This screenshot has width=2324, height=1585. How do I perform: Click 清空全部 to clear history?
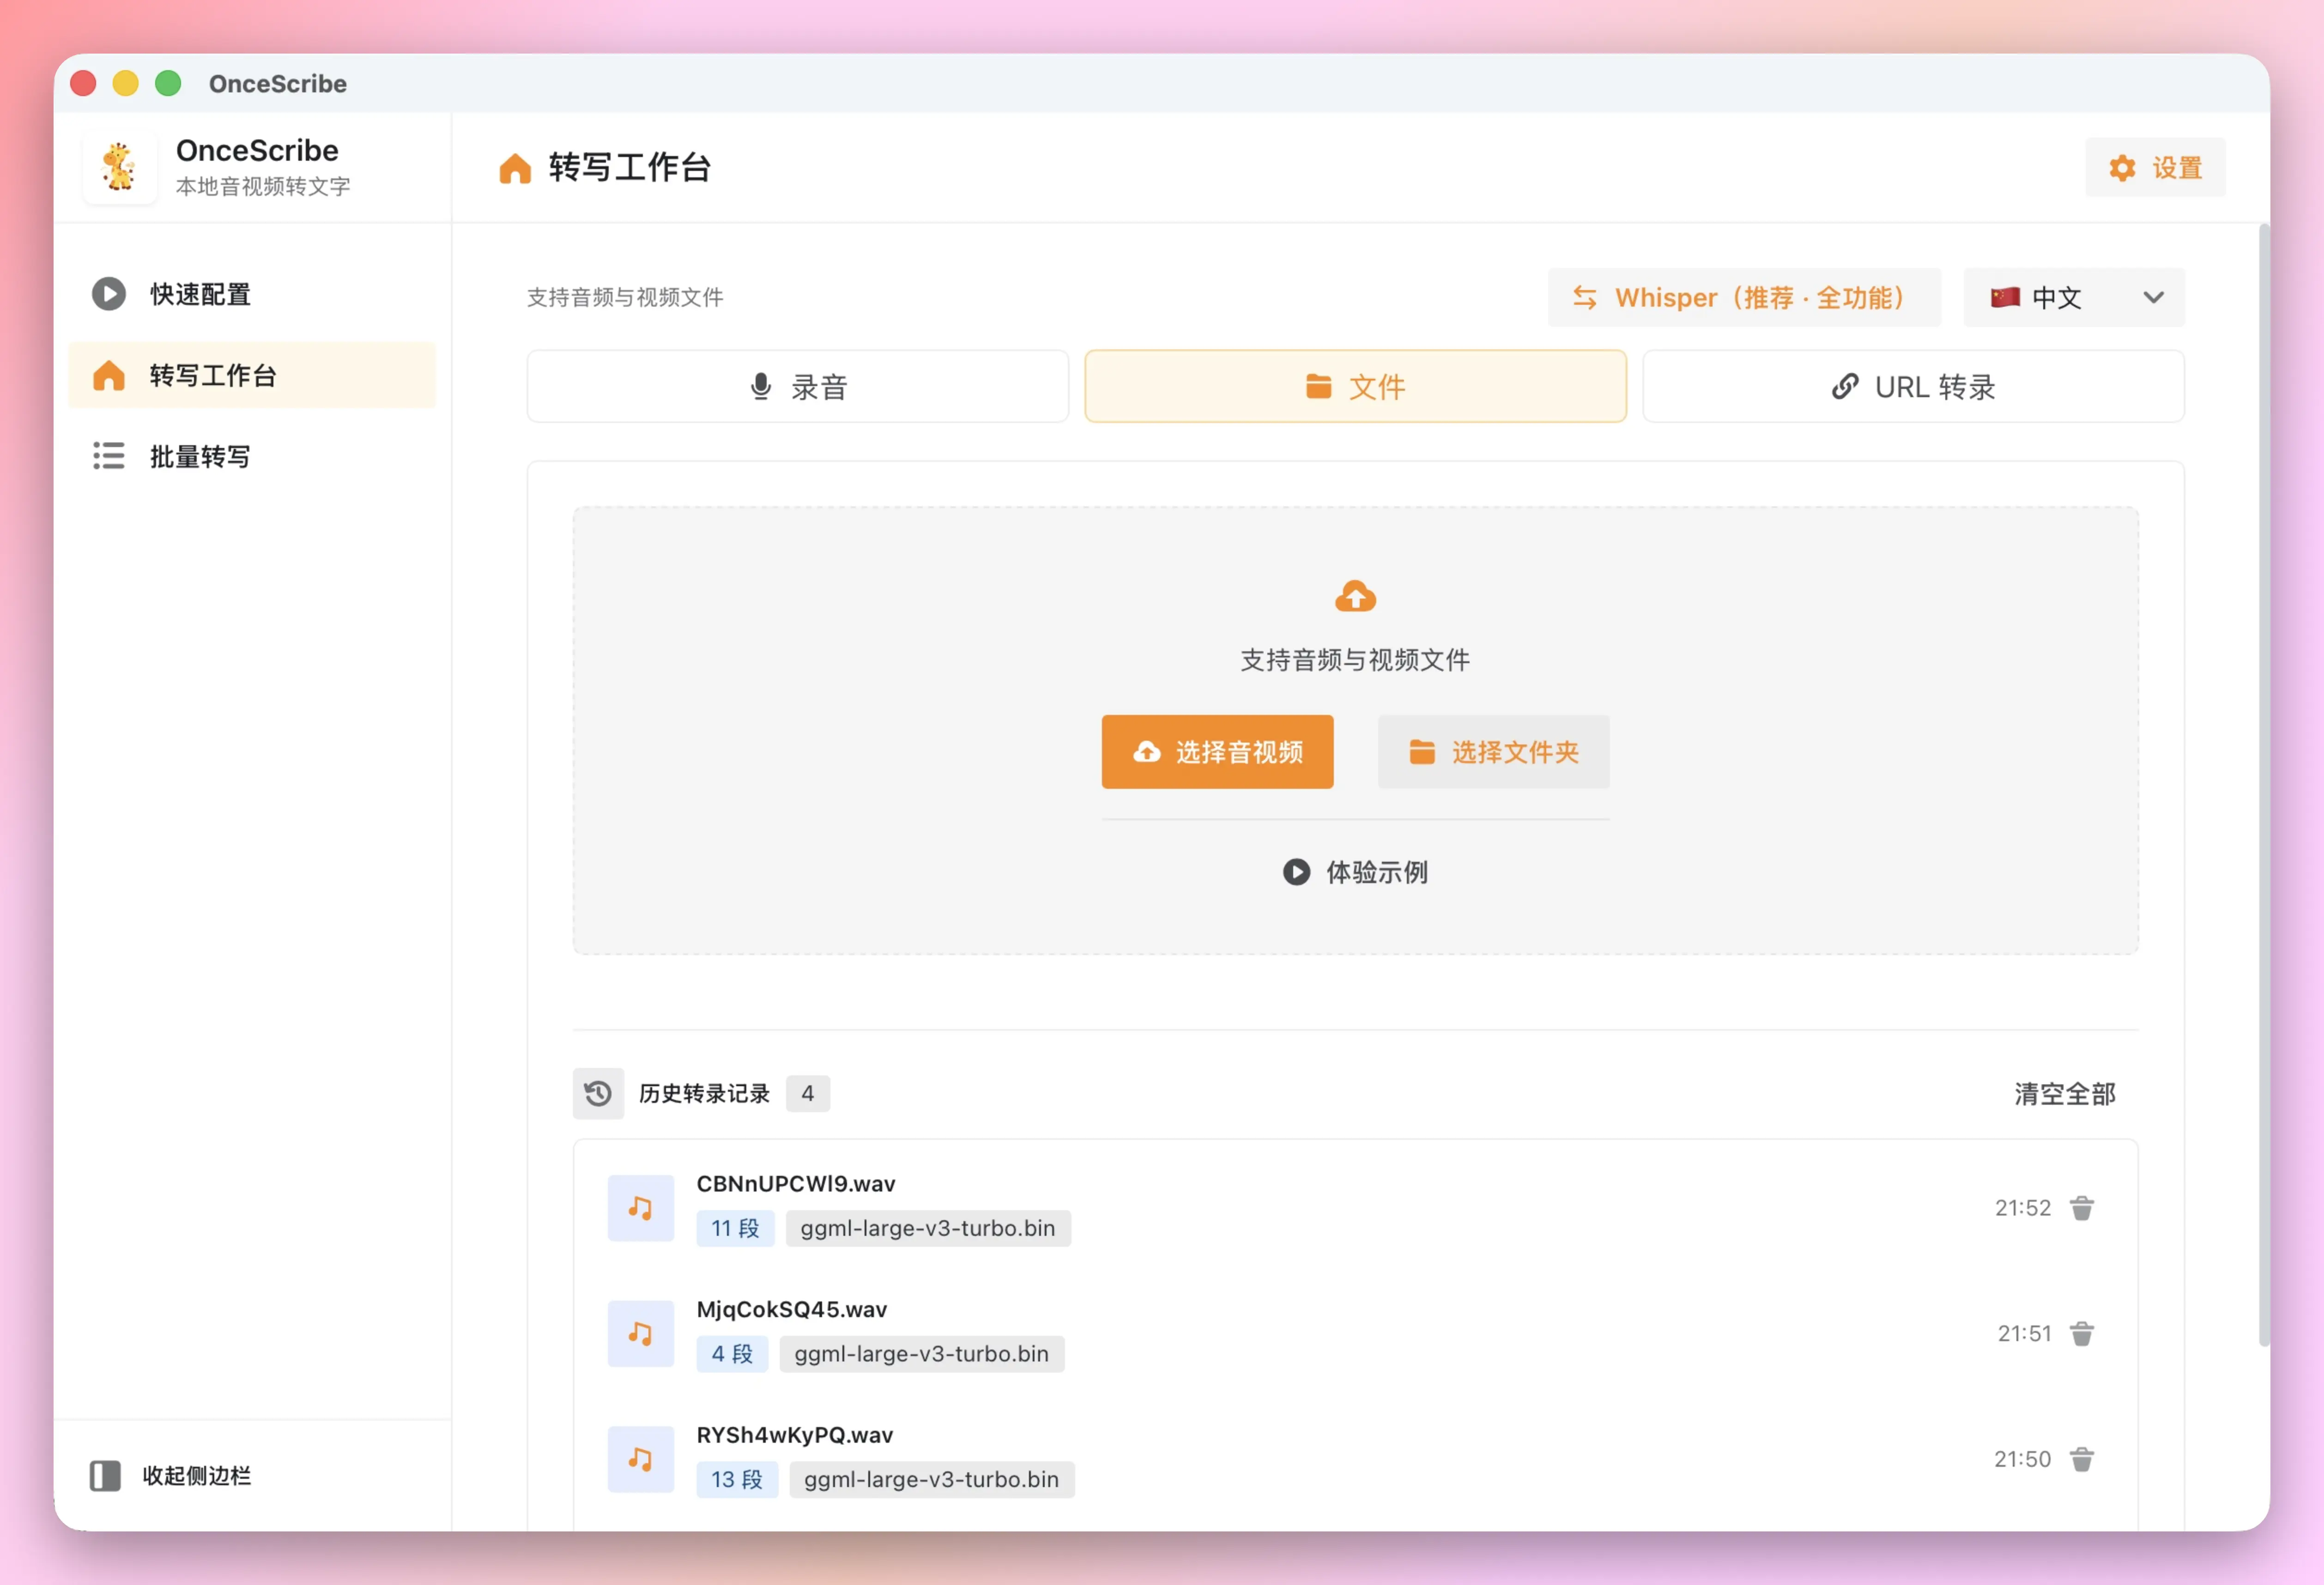[x=2064, y=1093]
